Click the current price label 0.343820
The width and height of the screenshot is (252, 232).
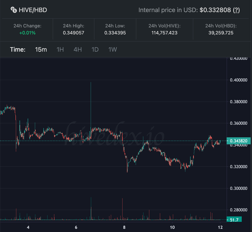click(239, 141)
